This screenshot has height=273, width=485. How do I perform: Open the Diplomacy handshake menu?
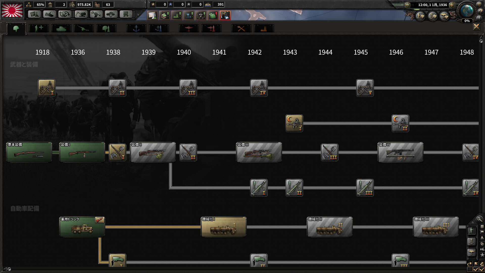(x=50, y=14)
